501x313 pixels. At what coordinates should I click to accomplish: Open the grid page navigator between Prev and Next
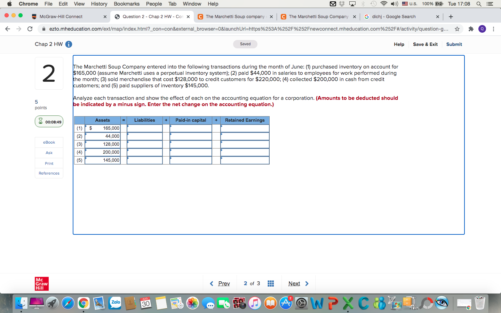coord(271,283)
